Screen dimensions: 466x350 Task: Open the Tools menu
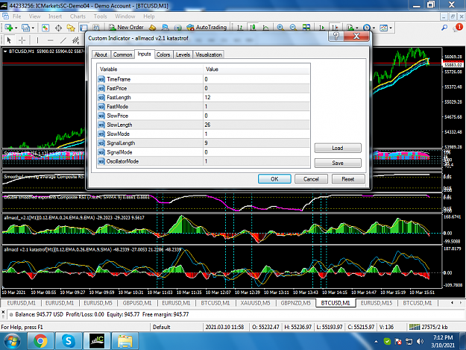click(x=100, y=16)
